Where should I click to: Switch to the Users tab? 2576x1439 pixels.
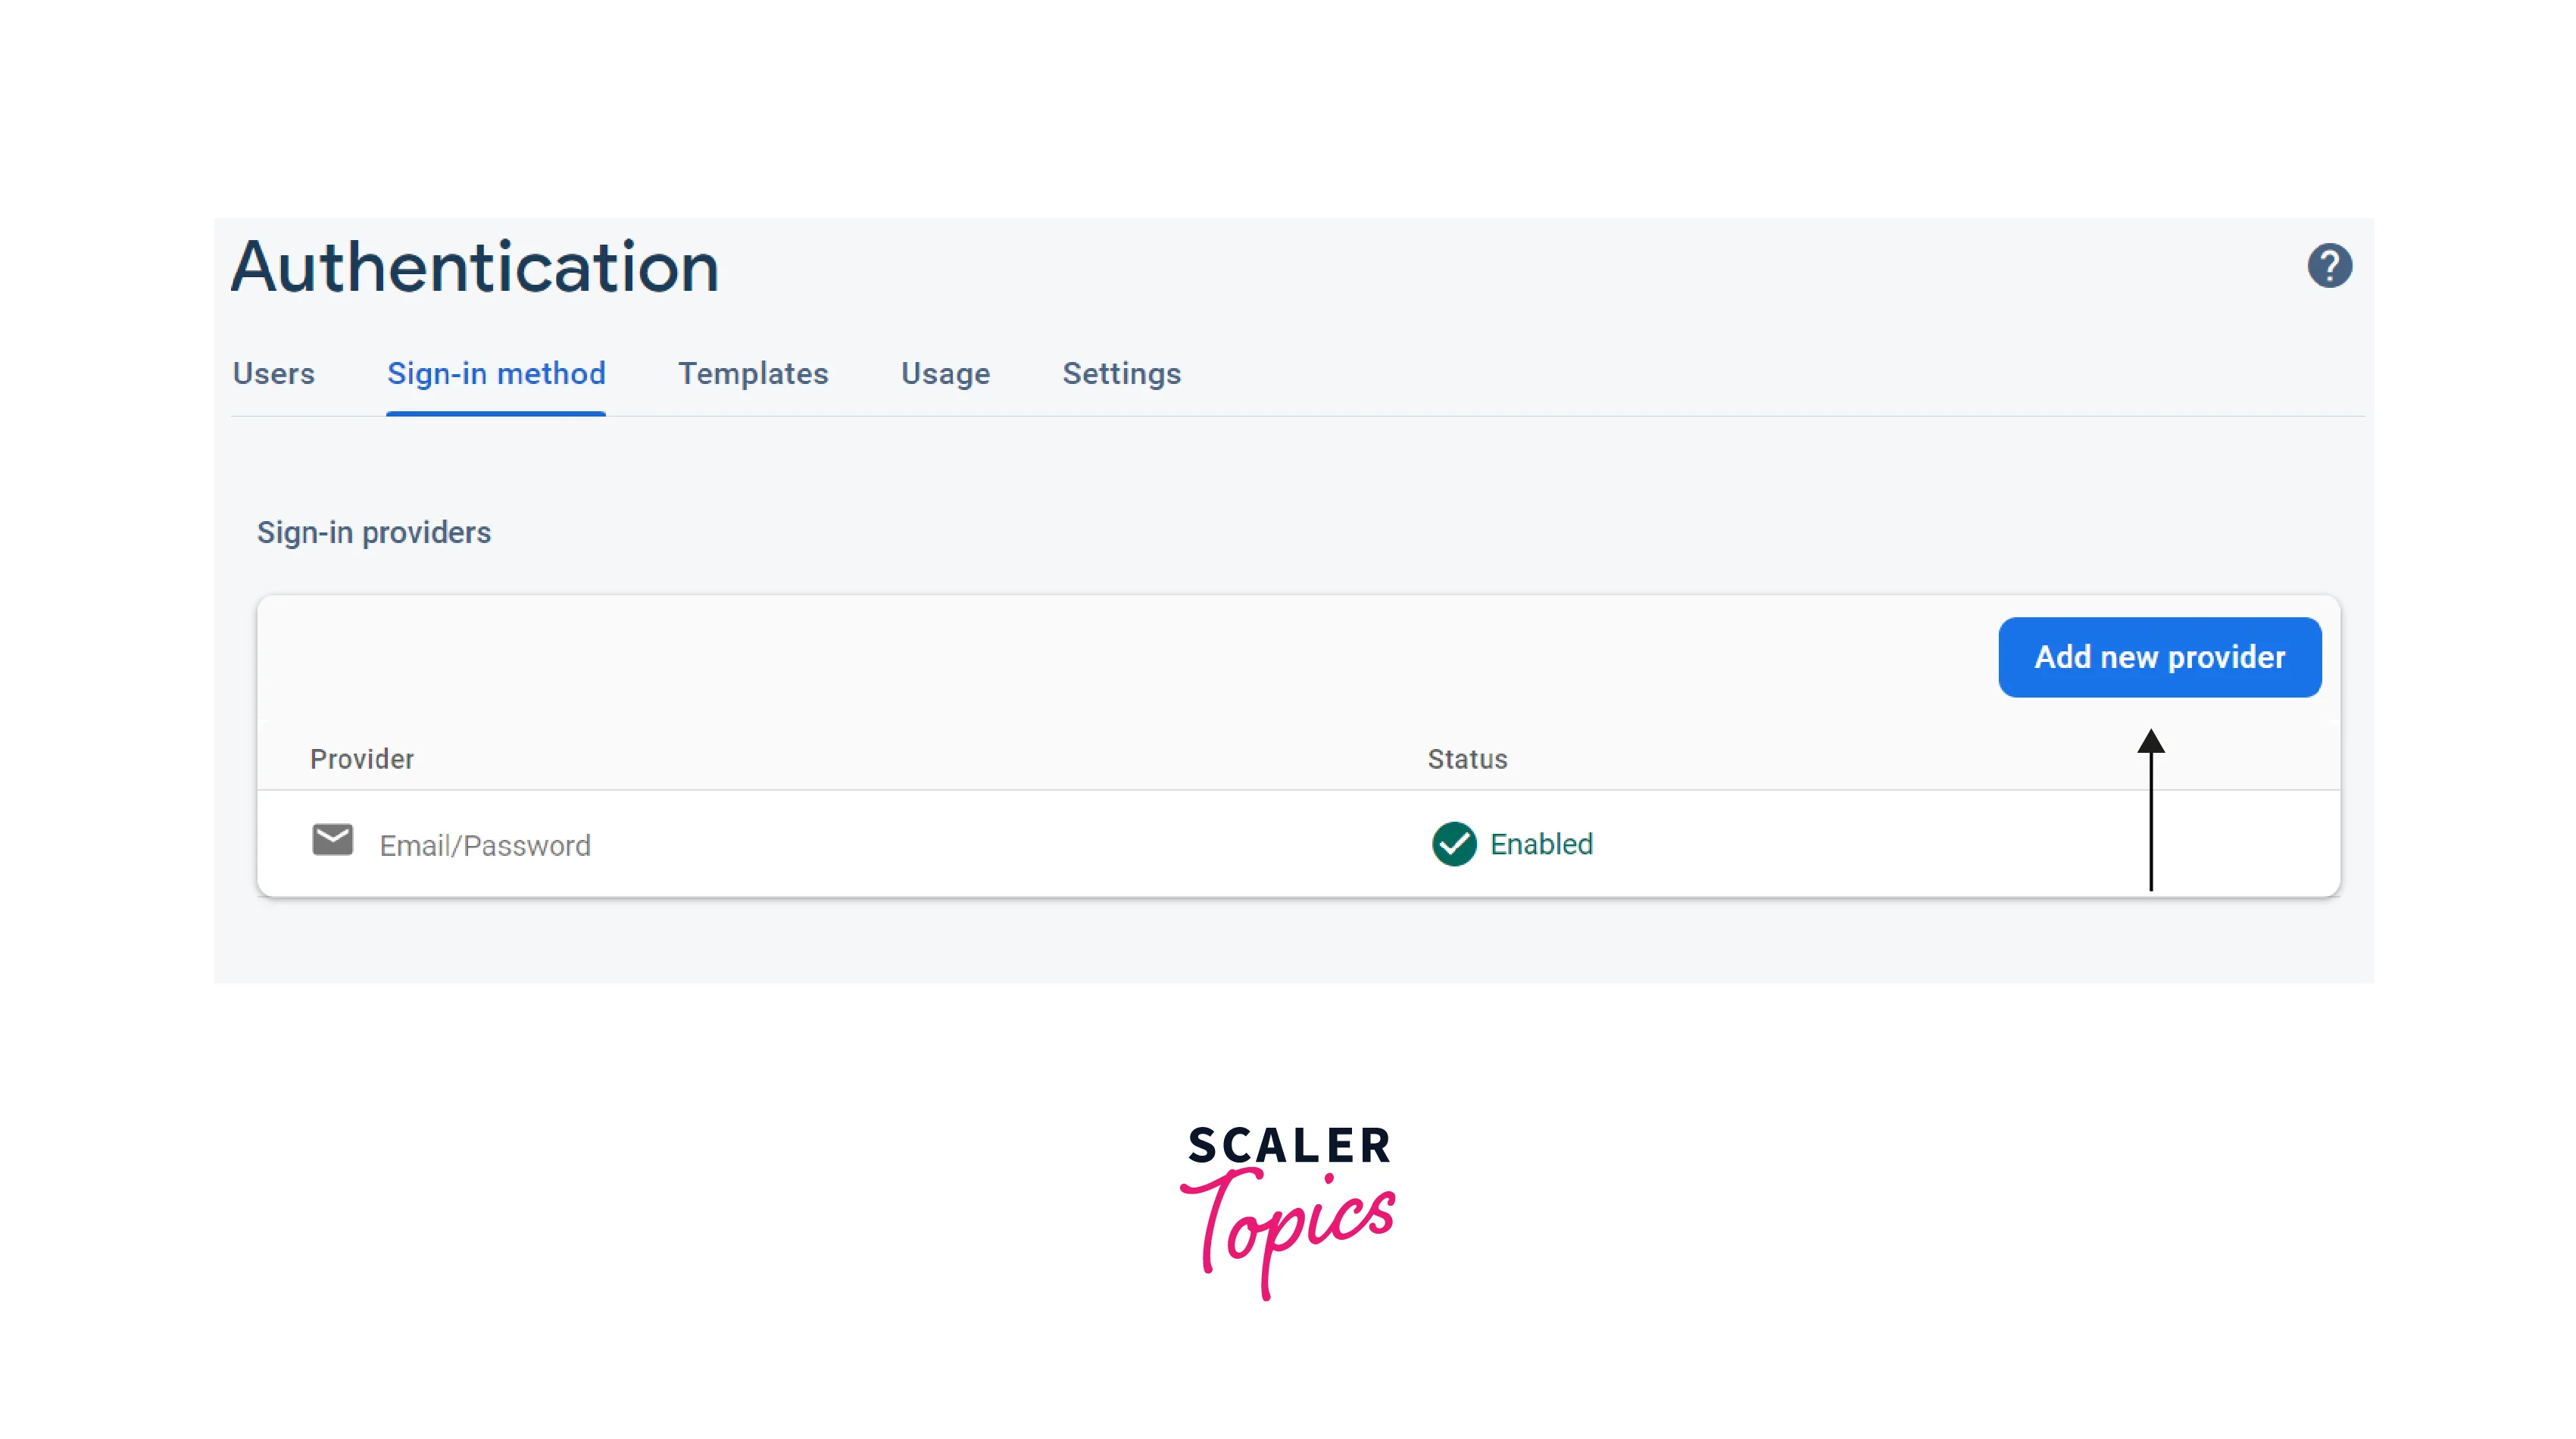tap(274, 373)
